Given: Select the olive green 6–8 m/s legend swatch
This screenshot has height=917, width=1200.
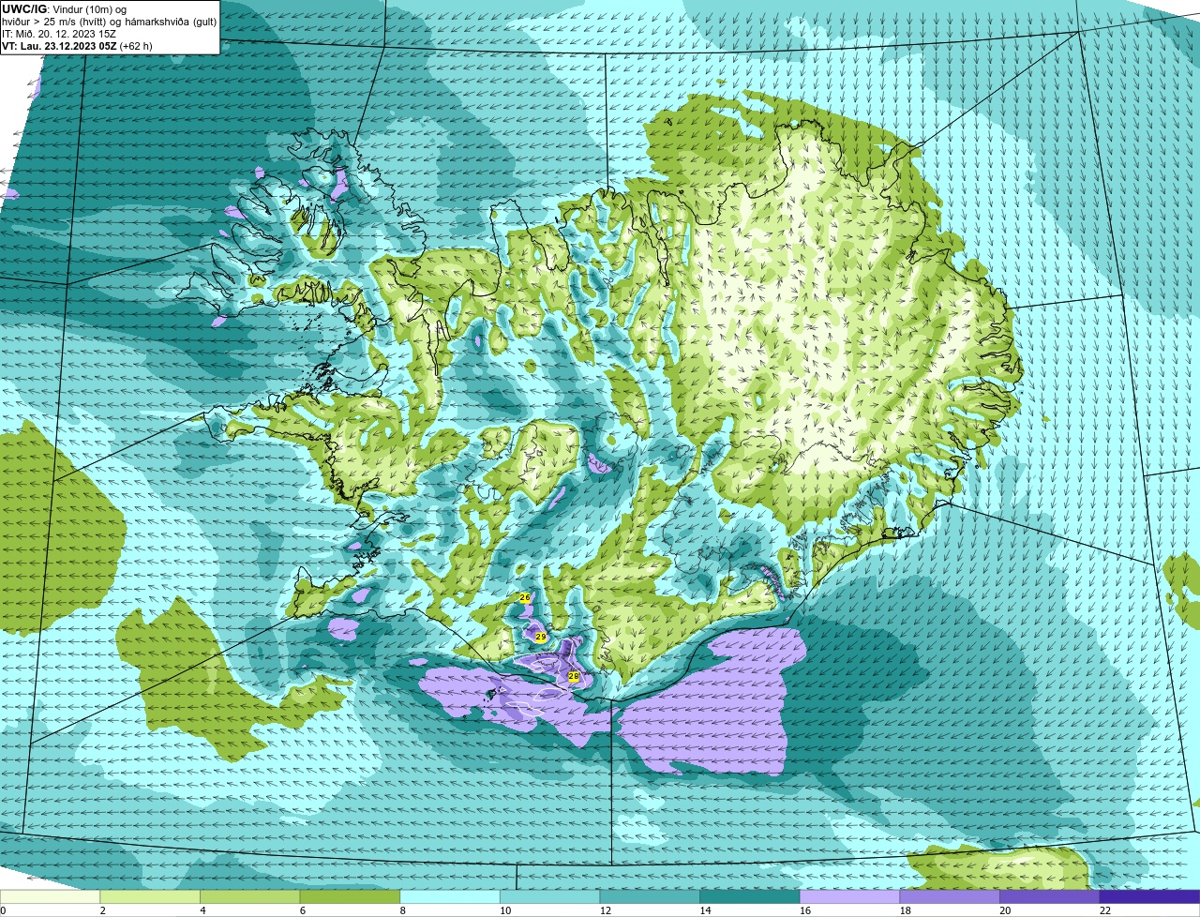Looking at the screenshot, I should pyautogui.click(x=350, y=896).
